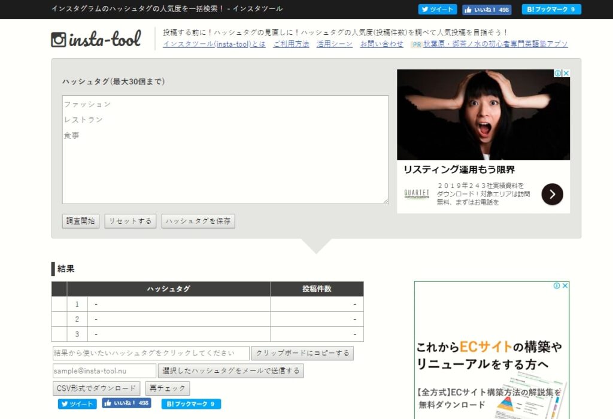Click the bottom B! Bookmark button
The image size is (613, 419).
click(x=191, y=404)
